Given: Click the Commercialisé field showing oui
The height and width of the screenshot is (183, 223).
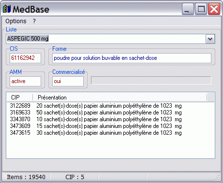Looking at the screenshot, I should 68,81.
